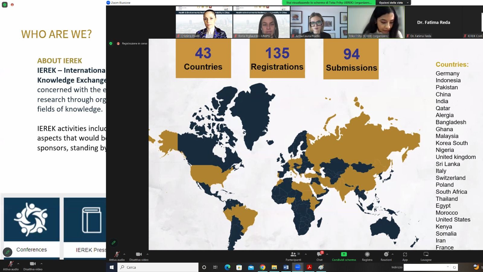Open the App icon in Zoom toolbar
The height and width of the screenshot is (272, 483).
pyautogui.click(x=405, y=256)
